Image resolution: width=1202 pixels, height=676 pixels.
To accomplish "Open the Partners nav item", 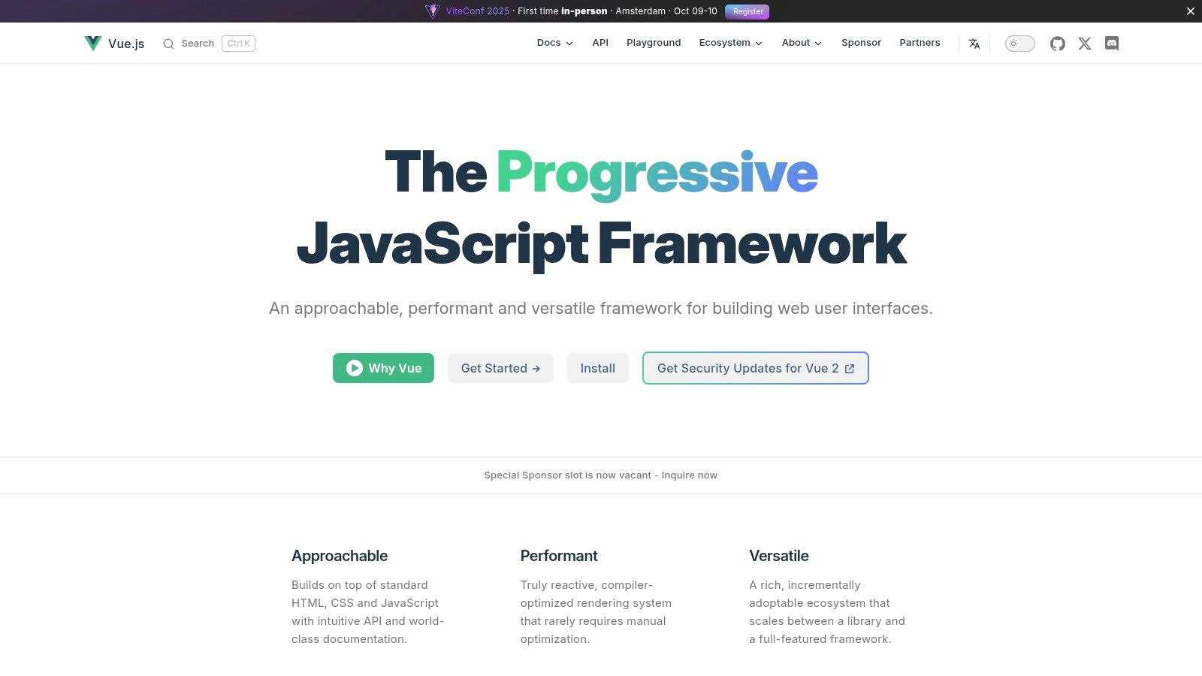I will (920, 43).
